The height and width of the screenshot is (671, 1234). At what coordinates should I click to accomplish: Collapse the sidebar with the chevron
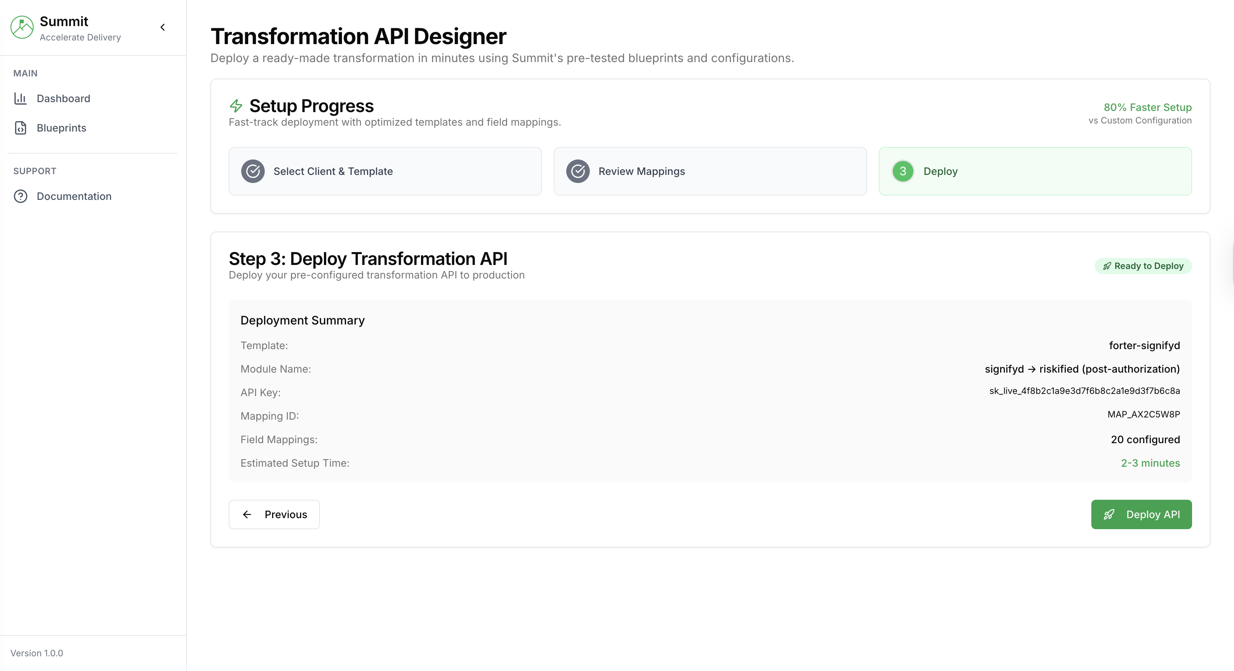point(163,27)
